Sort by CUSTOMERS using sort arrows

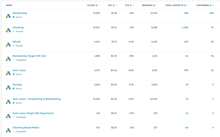click(x=213, y=5)
